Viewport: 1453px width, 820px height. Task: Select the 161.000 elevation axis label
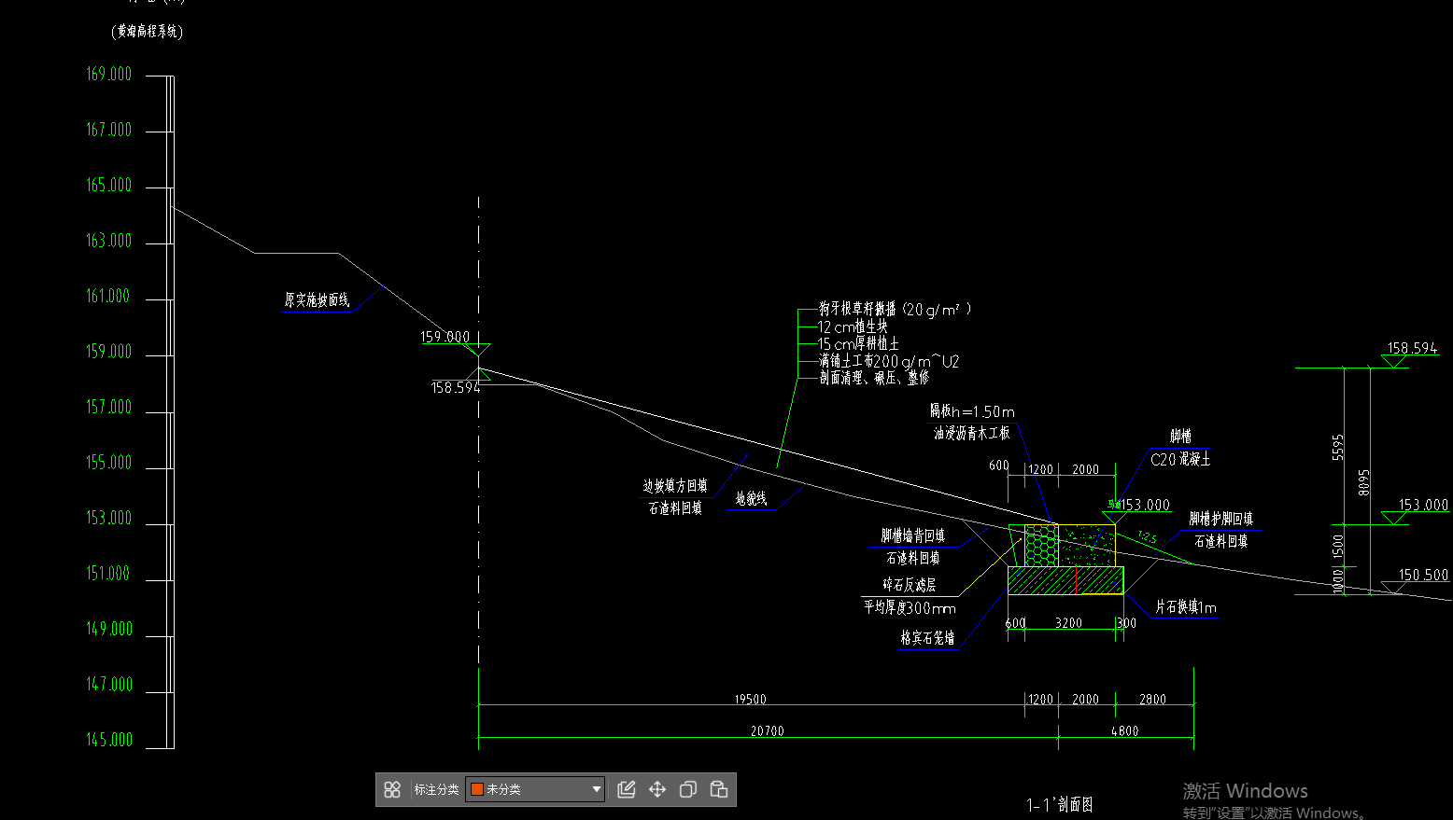coord(109,296)
